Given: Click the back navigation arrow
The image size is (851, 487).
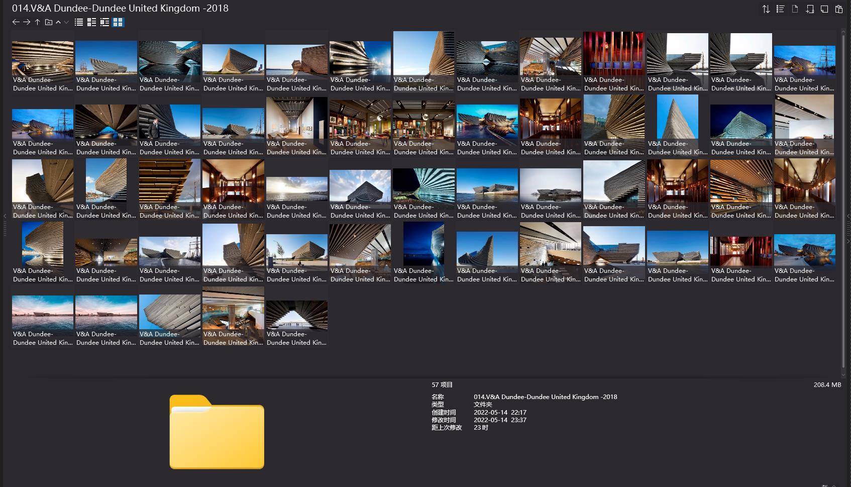Looking at the screenshot, I should [x=16, y=22].
